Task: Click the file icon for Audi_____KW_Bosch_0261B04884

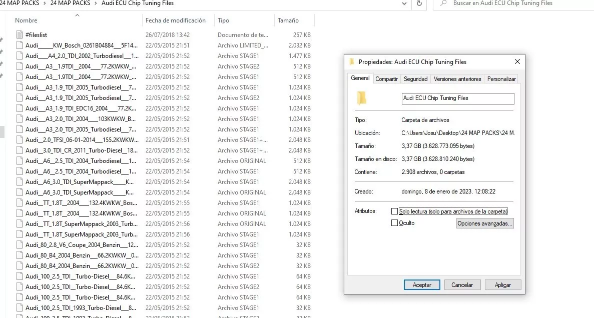Action: (x=20, y=45)
